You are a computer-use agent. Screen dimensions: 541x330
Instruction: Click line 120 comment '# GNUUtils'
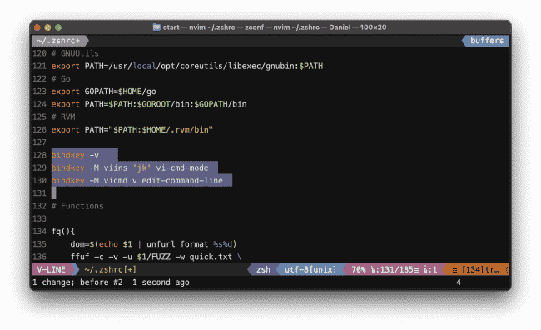[x=75, y=53]
